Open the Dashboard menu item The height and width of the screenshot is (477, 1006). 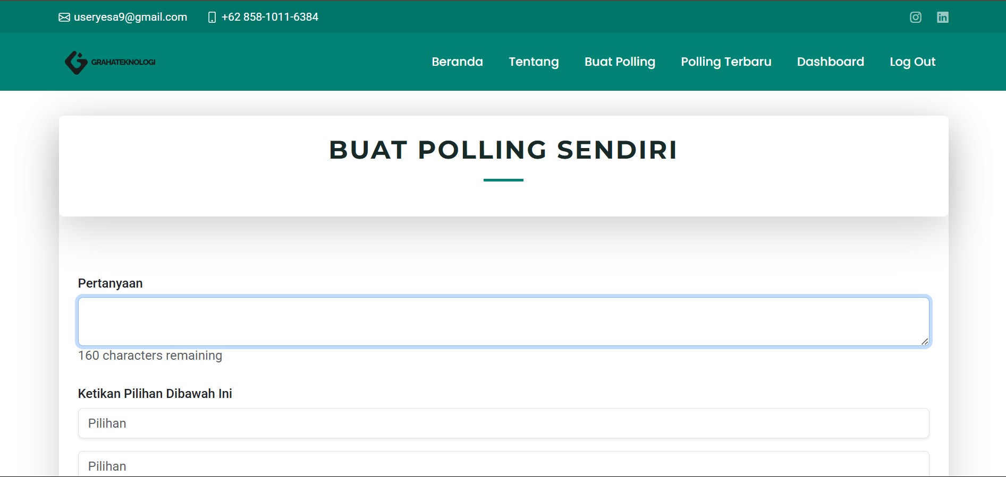[x=830, y=62]
